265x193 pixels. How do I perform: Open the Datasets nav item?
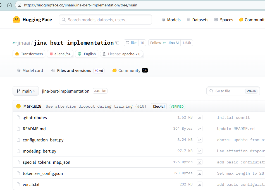click(197, 20)
